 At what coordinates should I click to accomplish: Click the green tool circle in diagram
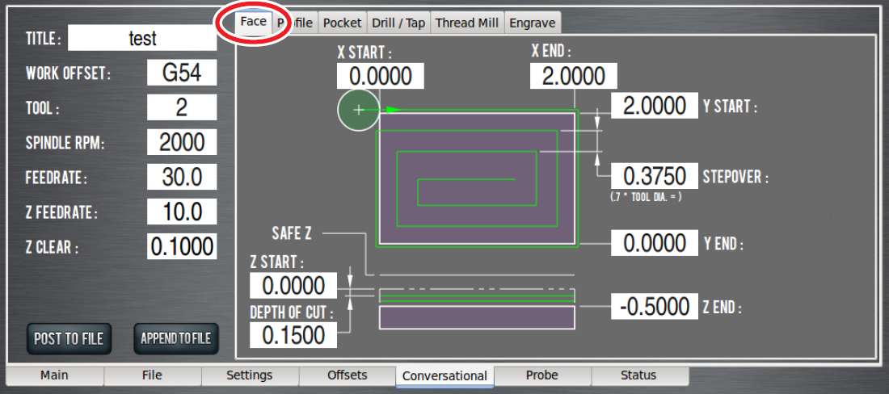click(358, 110)
